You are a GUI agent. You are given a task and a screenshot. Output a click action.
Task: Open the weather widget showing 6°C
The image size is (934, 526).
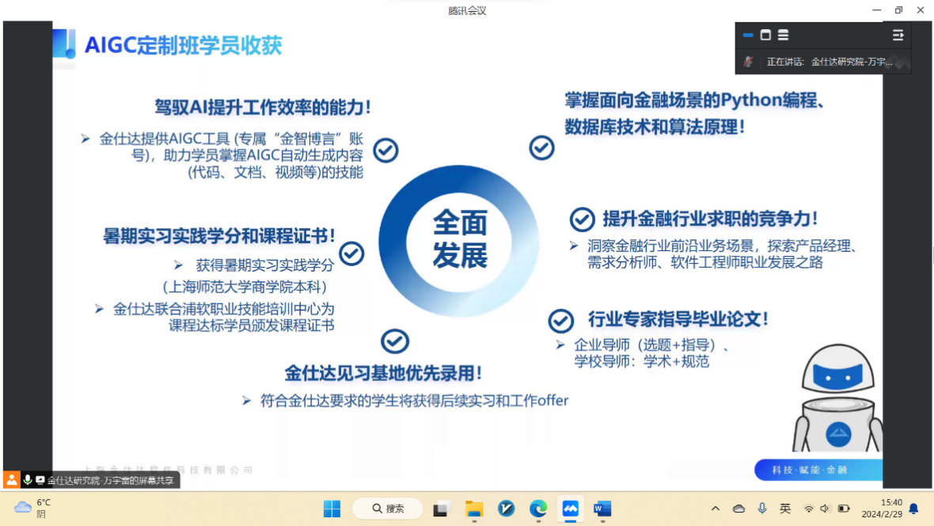click(x=32, y=508)
